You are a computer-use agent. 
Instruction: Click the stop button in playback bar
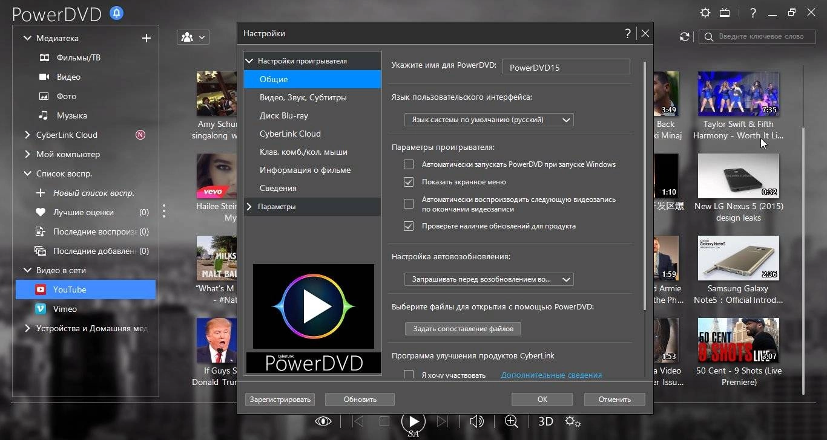[384, 421]
